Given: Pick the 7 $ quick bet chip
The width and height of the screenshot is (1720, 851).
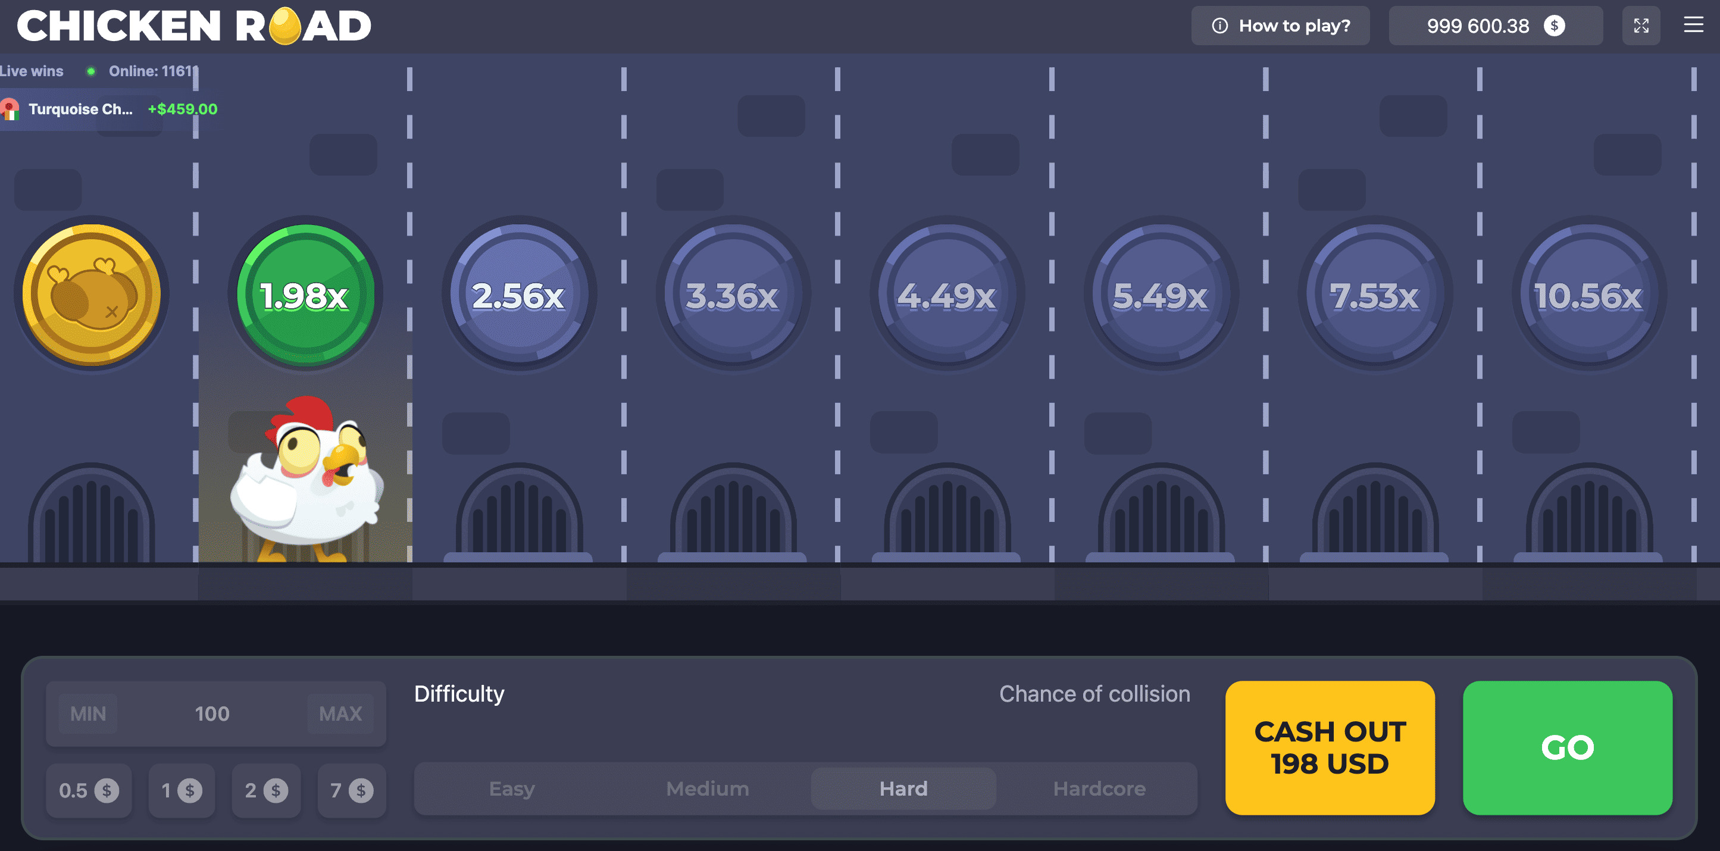Looking at the screenshot, I should tap(351, 790).
